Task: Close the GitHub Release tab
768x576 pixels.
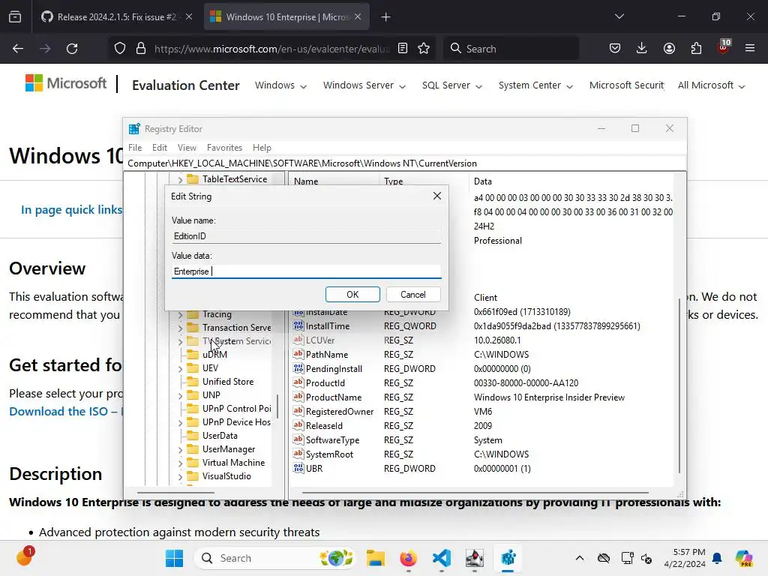Action: (189, 16)
